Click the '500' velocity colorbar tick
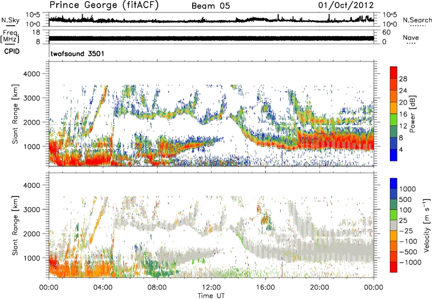This screenshot has width=432, height=299. (406, 199)
